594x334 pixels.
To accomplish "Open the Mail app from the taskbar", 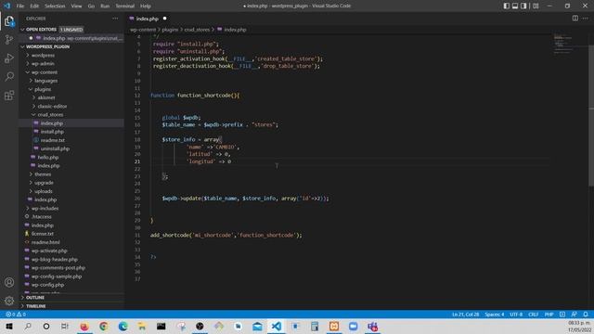I will [x=257, y=327].
